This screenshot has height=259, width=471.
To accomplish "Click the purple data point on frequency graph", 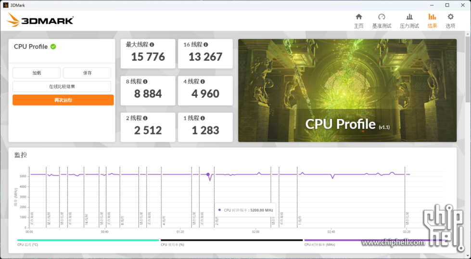I will 208,174.
